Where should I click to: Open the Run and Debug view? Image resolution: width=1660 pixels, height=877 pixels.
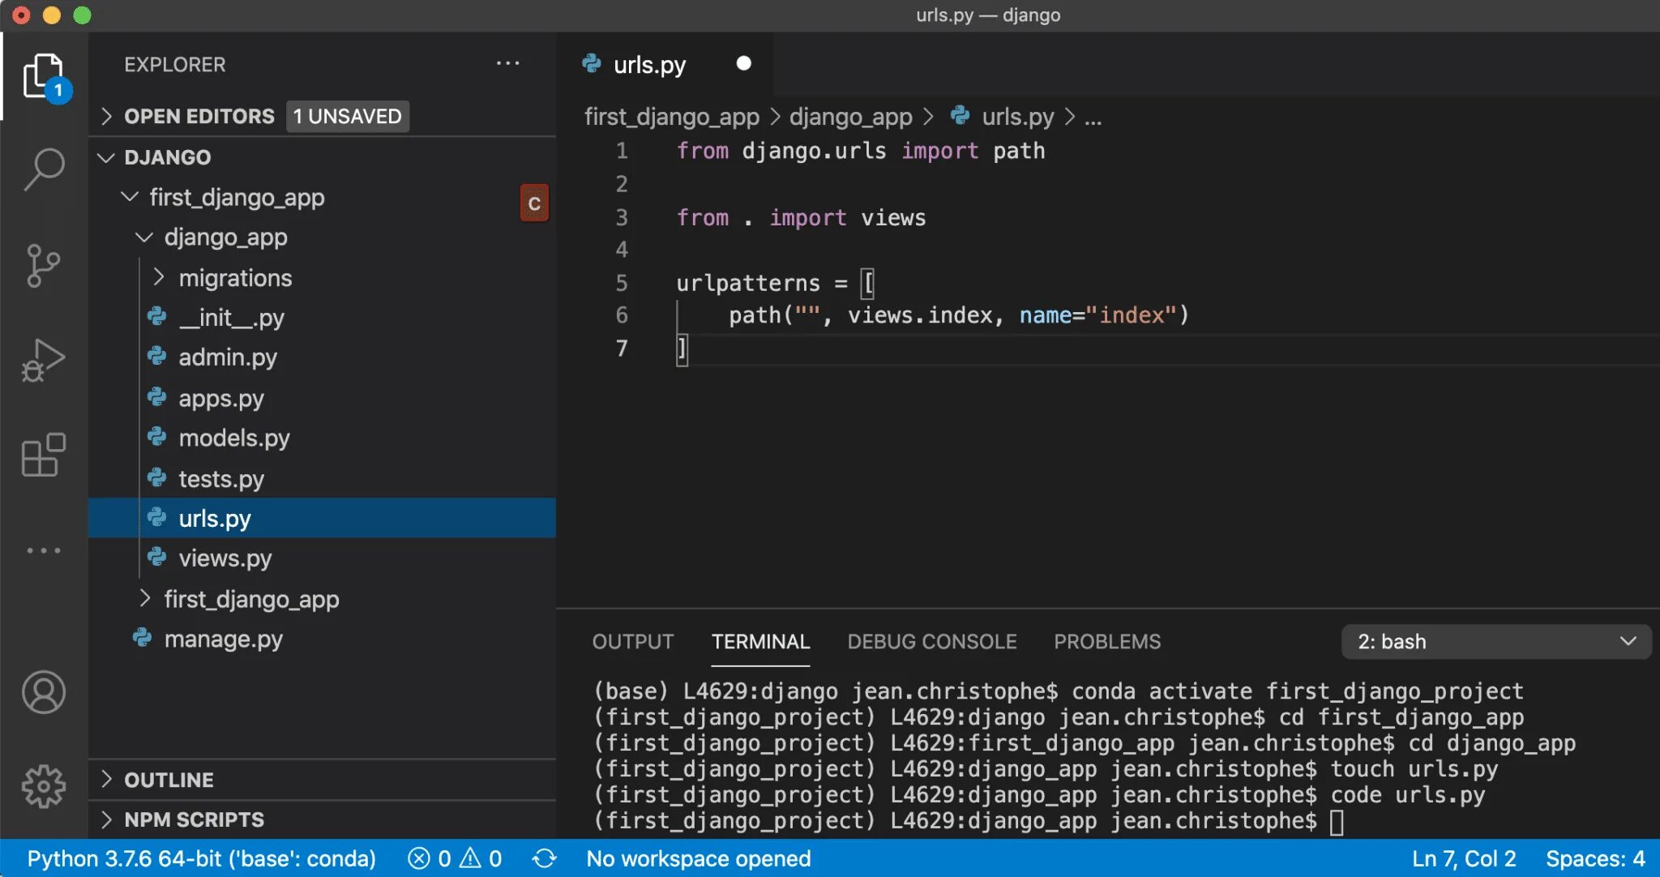[43, 360]
